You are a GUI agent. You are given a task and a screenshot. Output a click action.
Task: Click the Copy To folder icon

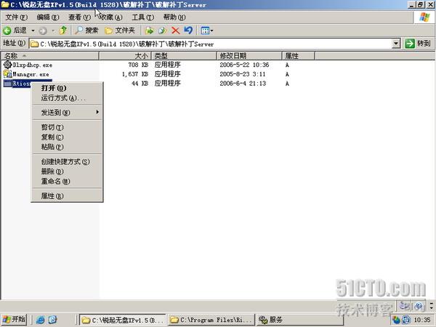[162, 31]
